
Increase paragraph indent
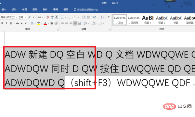point(88,17)
